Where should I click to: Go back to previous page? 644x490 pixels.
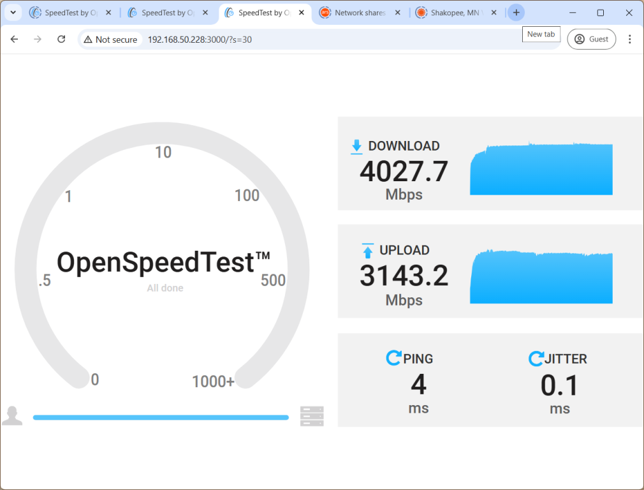click(15, 40)
